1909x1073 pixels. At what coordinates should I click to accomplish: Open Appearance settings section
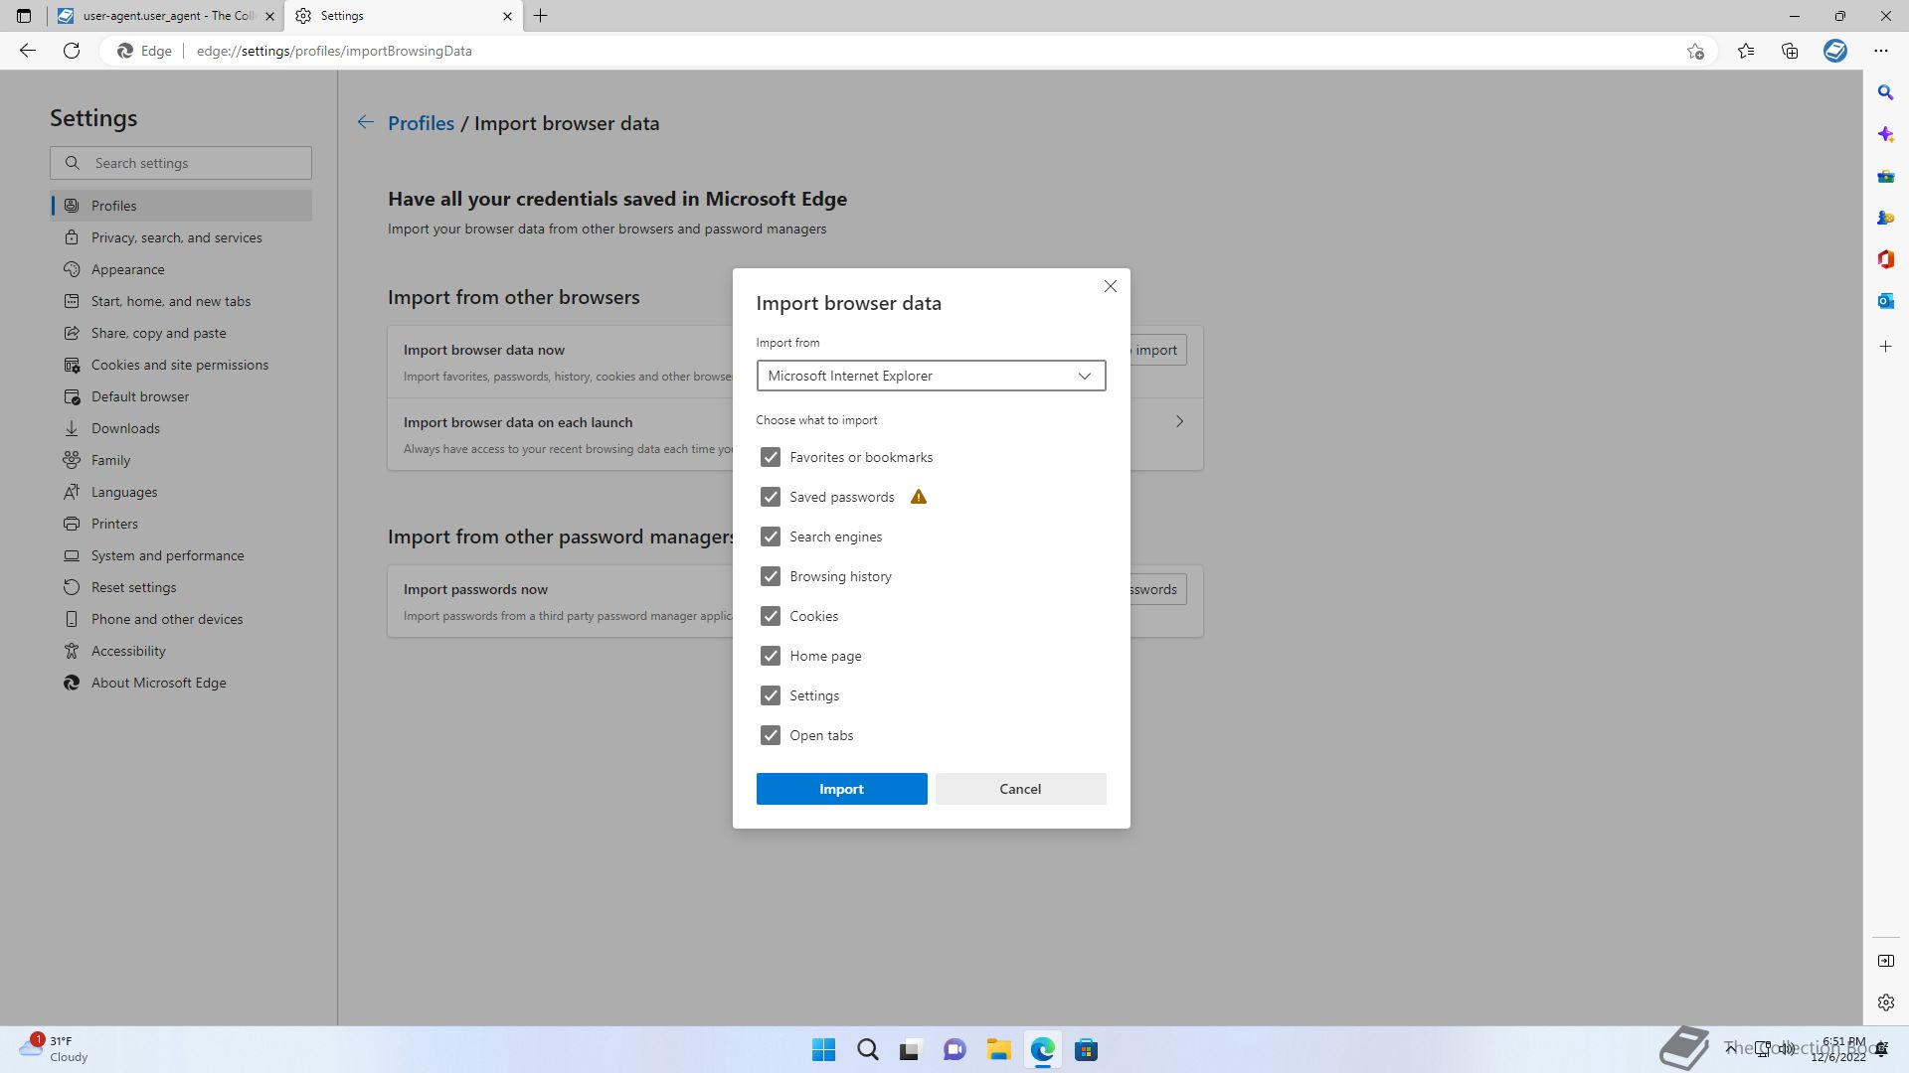(x=181, y=269)
